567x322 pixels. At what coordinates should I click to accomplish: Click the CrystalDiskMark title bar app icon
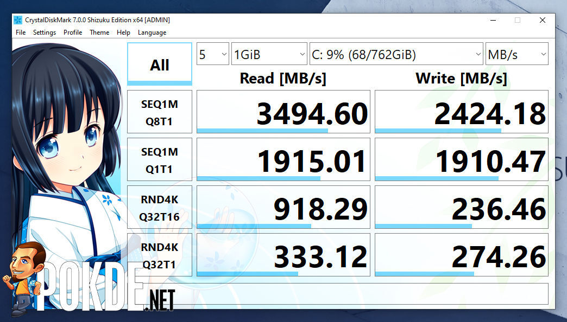18,20
